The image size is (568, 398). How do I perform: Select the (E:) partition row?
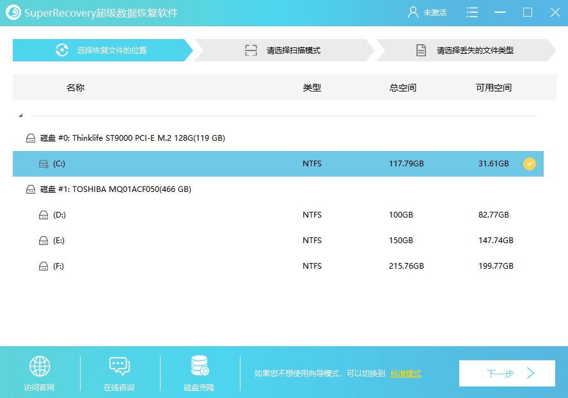(x=278, y=241)
